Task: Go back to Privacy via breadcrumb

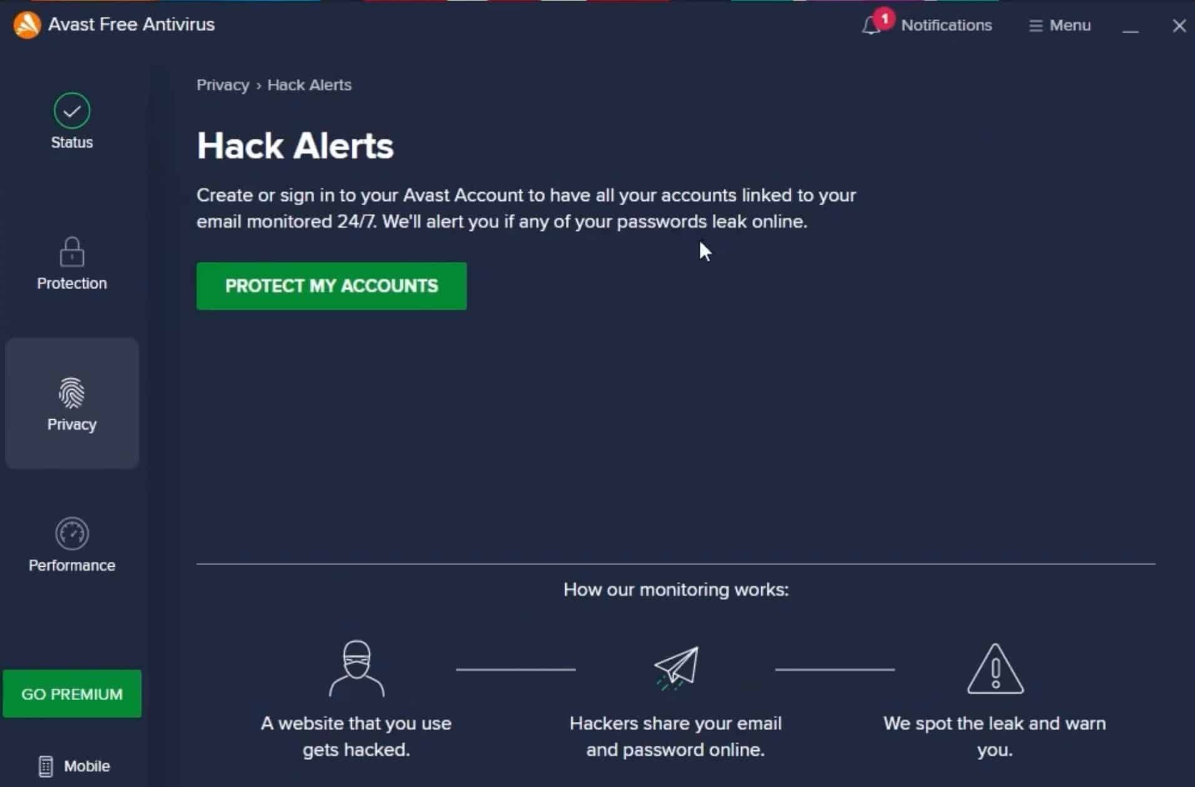Action: coord(223,85)
